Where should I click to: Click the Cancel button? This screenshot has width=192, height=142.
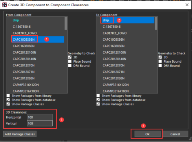click(x=175, y=134)
